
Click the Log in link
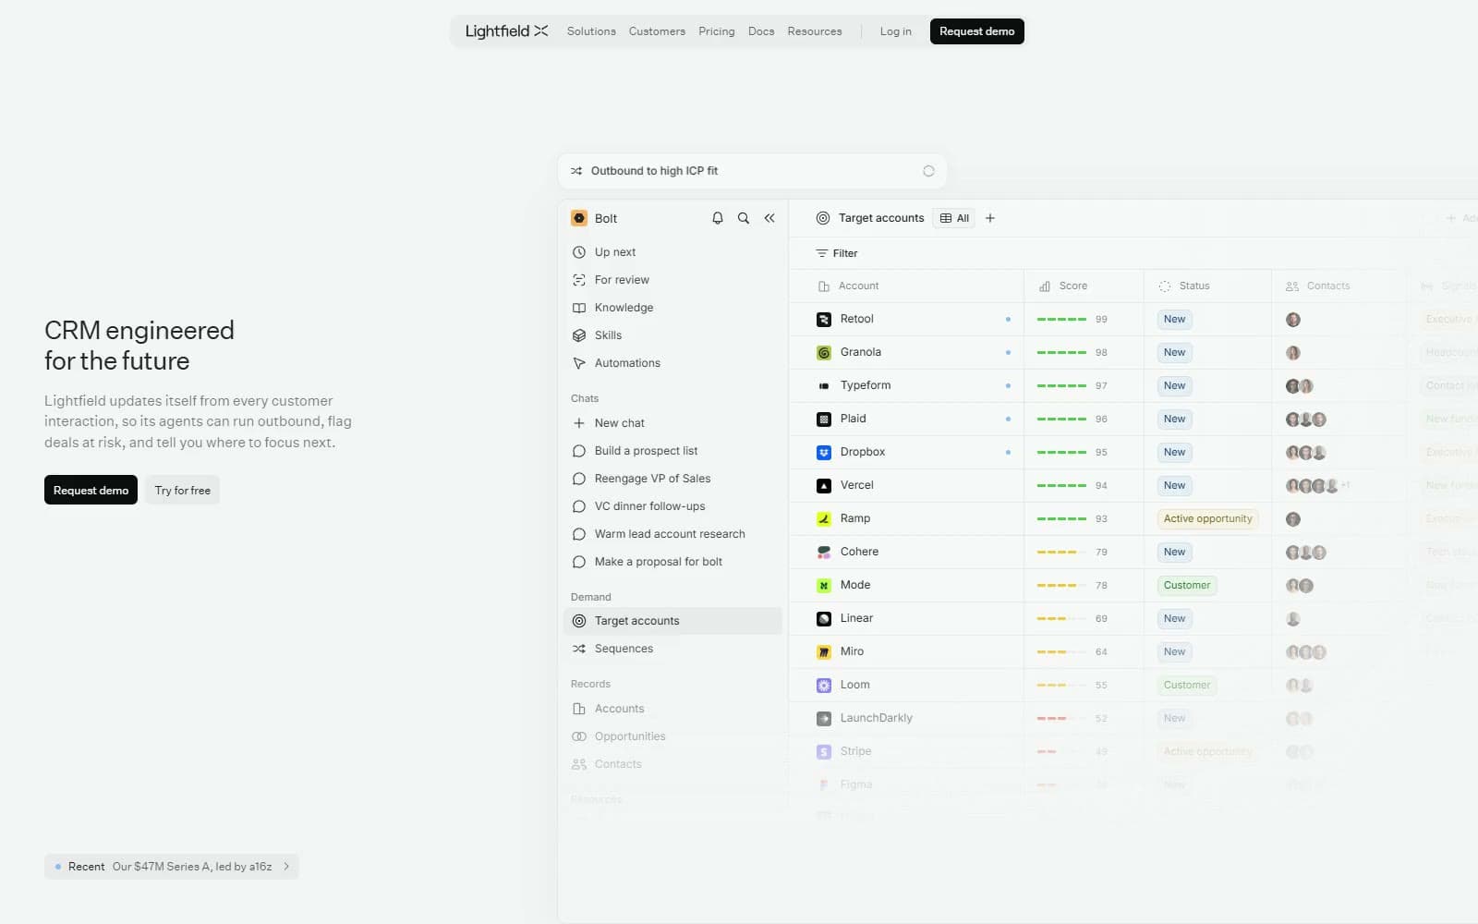895,31
